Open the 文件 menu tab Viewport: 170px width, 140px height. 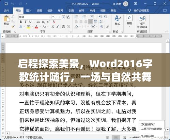(x=6, y=11)
